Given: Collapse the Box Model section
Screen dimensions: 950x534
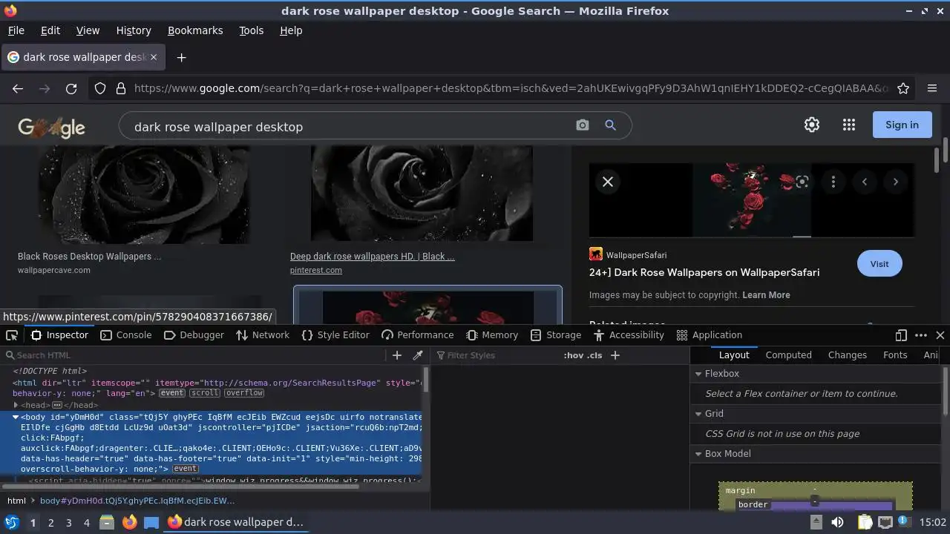Looking at the screenshot, I should coord(698,454).
